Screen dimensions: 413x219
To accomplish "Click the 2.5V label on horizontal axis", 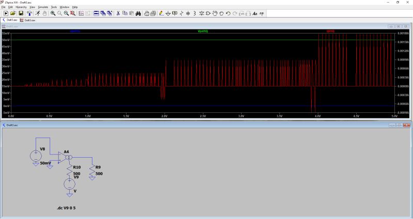I will coord(203,116).
